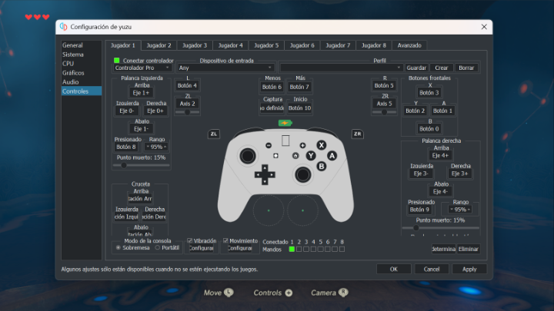
Task: Toggle the Movimiento checkbox
Action: [225, 241]
